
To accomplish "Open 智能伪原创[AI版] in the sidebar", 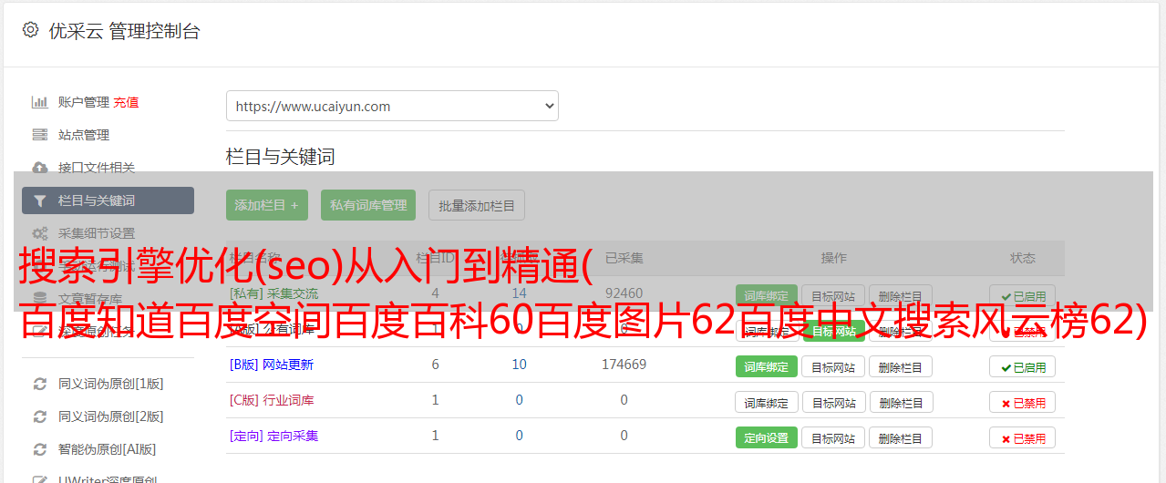I will 108,449.
